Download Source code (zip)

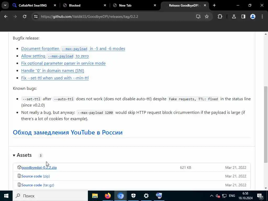[36, 176]
